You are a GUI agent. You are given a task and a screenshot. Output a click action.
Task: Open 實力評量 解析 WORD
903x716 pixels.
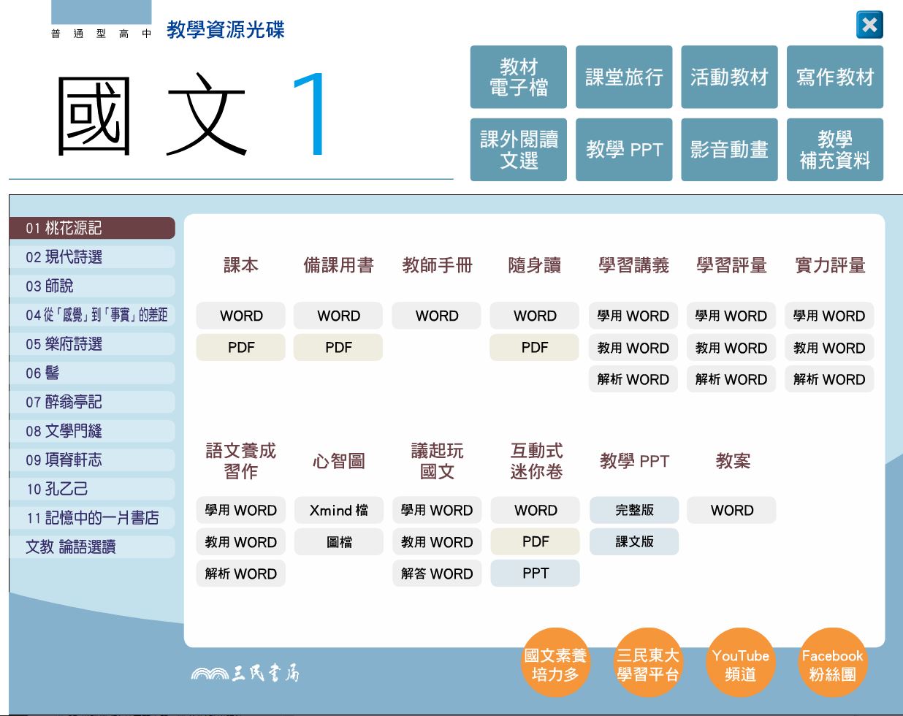tap(829, 379)
